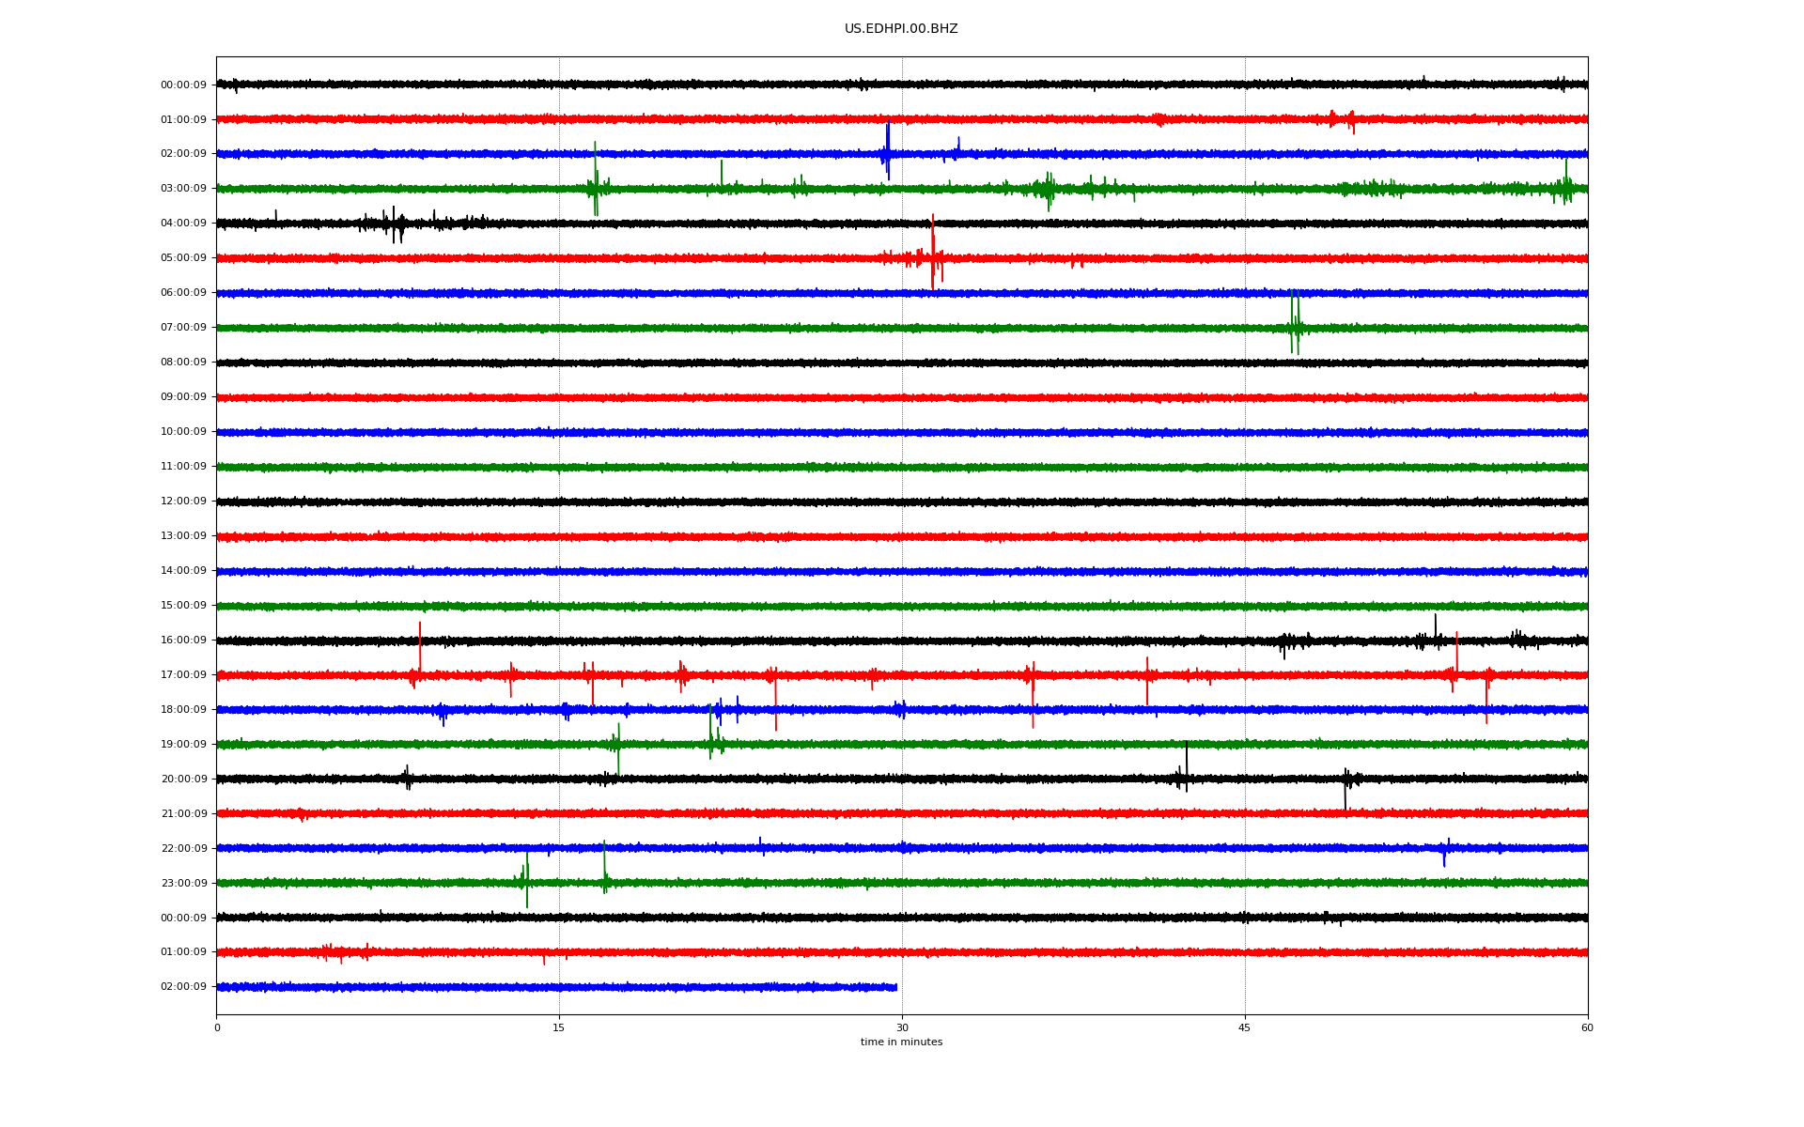Select the 17:00:09 row label

[183, 675]
